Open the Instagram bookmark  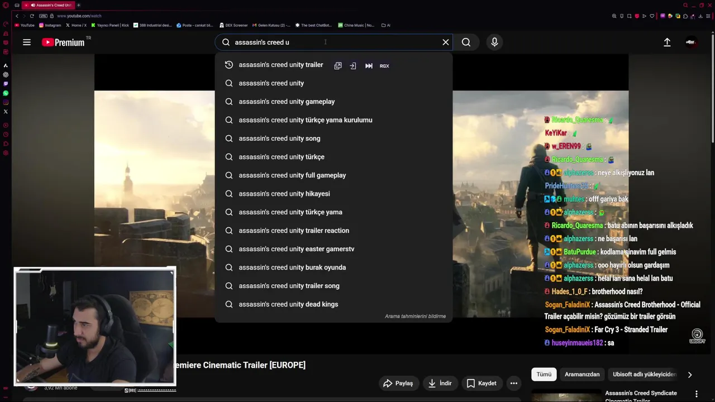click(50, 25)
